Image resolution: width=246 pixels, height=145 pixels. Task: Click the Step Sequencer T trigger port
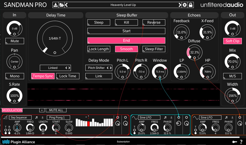click(x=6, y=130)
